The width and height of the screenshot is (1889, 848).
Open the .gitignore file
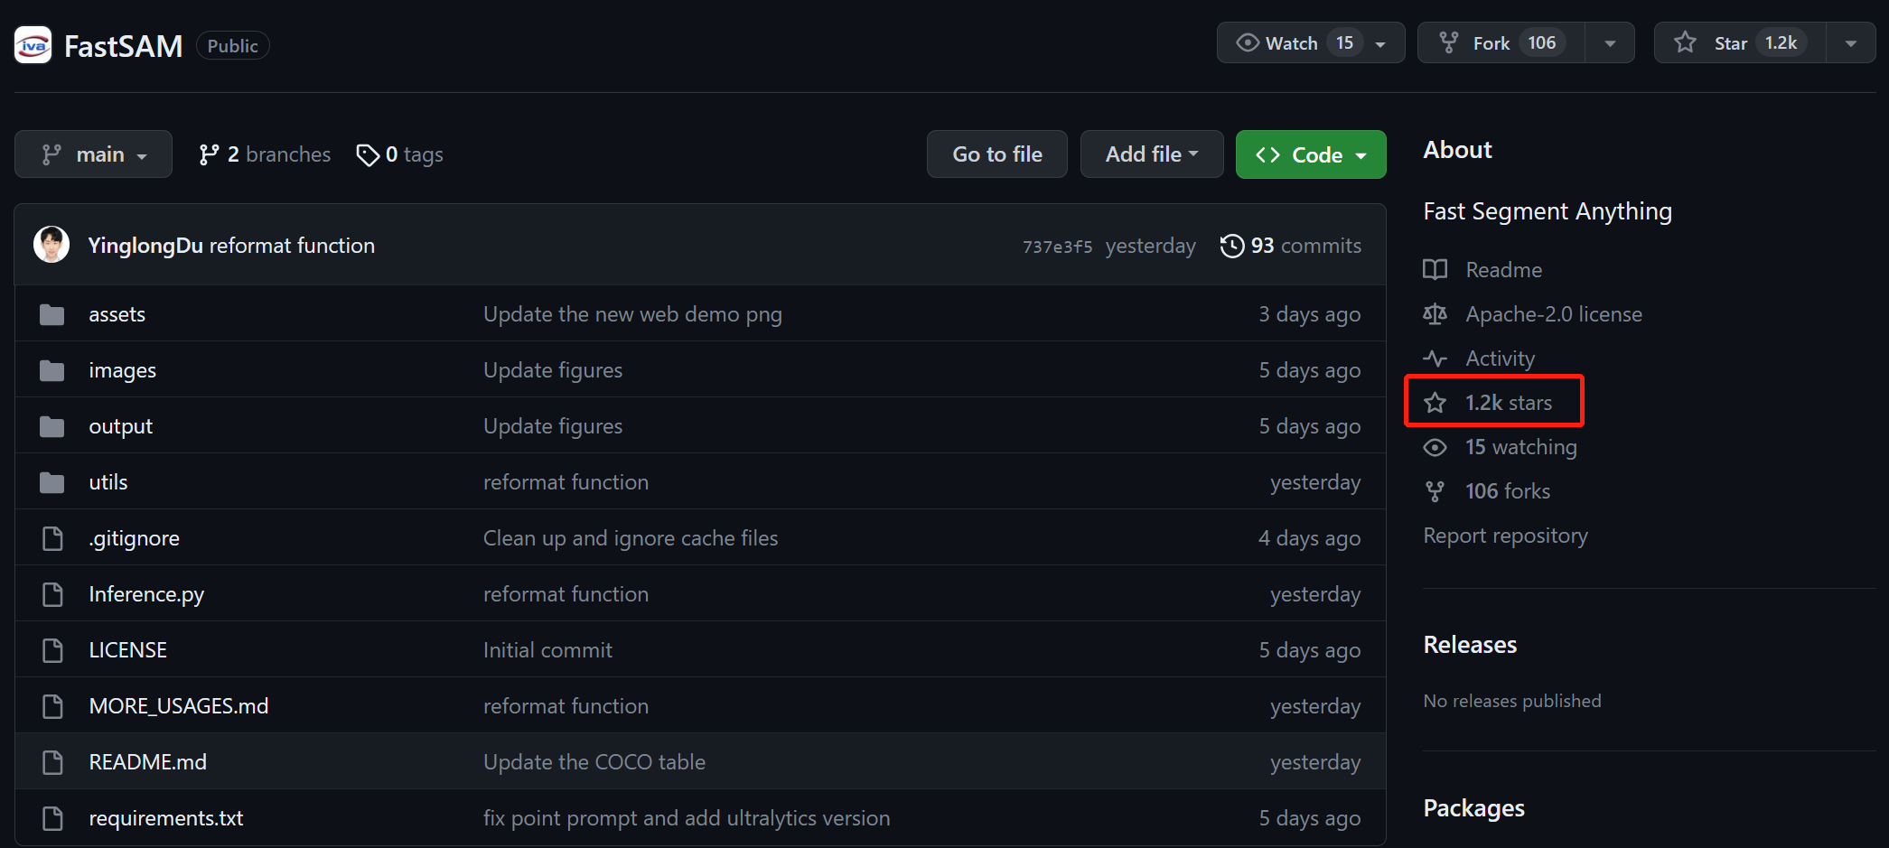coord(134,538)
